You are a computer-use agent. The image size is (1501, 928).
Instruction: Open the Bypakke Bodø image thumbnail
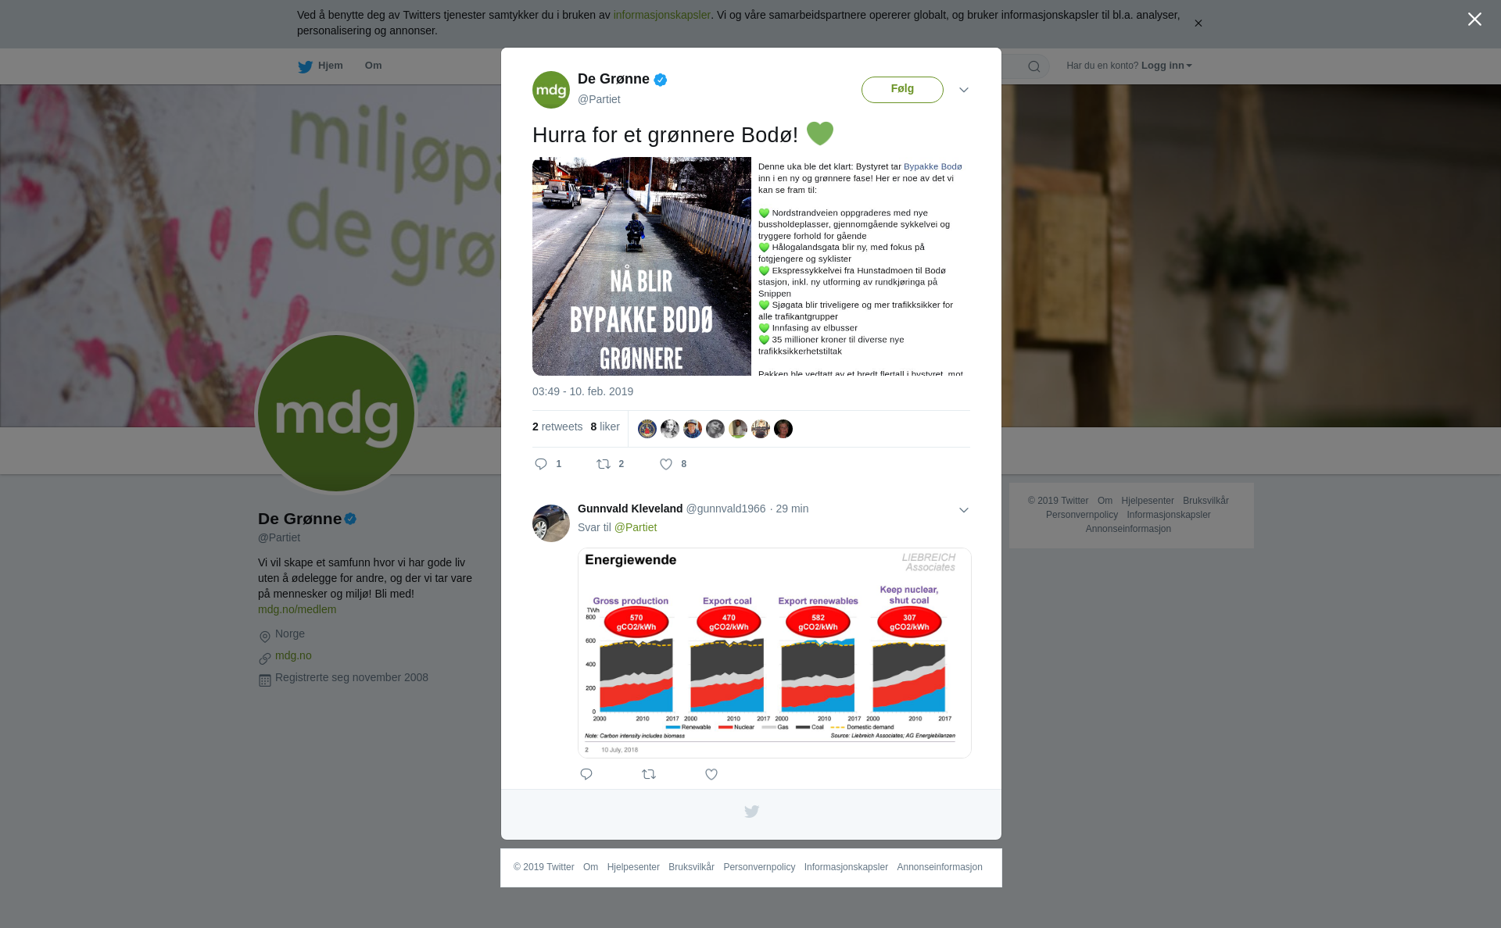[x=642, y=266]
